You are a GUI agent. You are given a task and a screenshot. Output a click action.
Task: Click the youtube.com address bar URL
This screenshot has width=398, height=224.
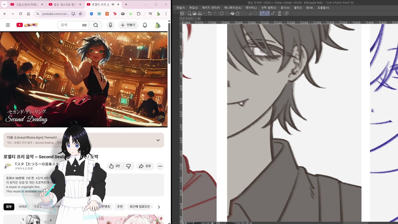[x=55, y=14]
